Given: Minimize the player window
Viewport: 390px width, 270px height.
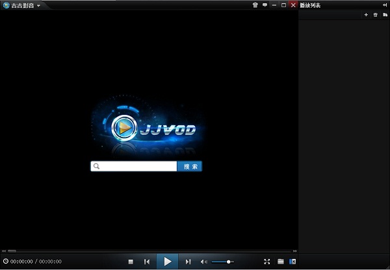Looking at the screenshot, I should tap(274, 5).
